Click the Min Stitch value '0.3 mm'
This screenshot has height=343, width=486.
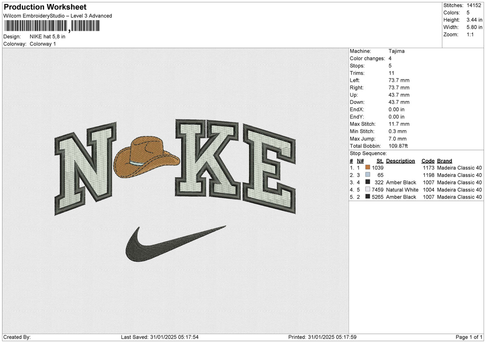pyautogui.click(x=398, y=131)
